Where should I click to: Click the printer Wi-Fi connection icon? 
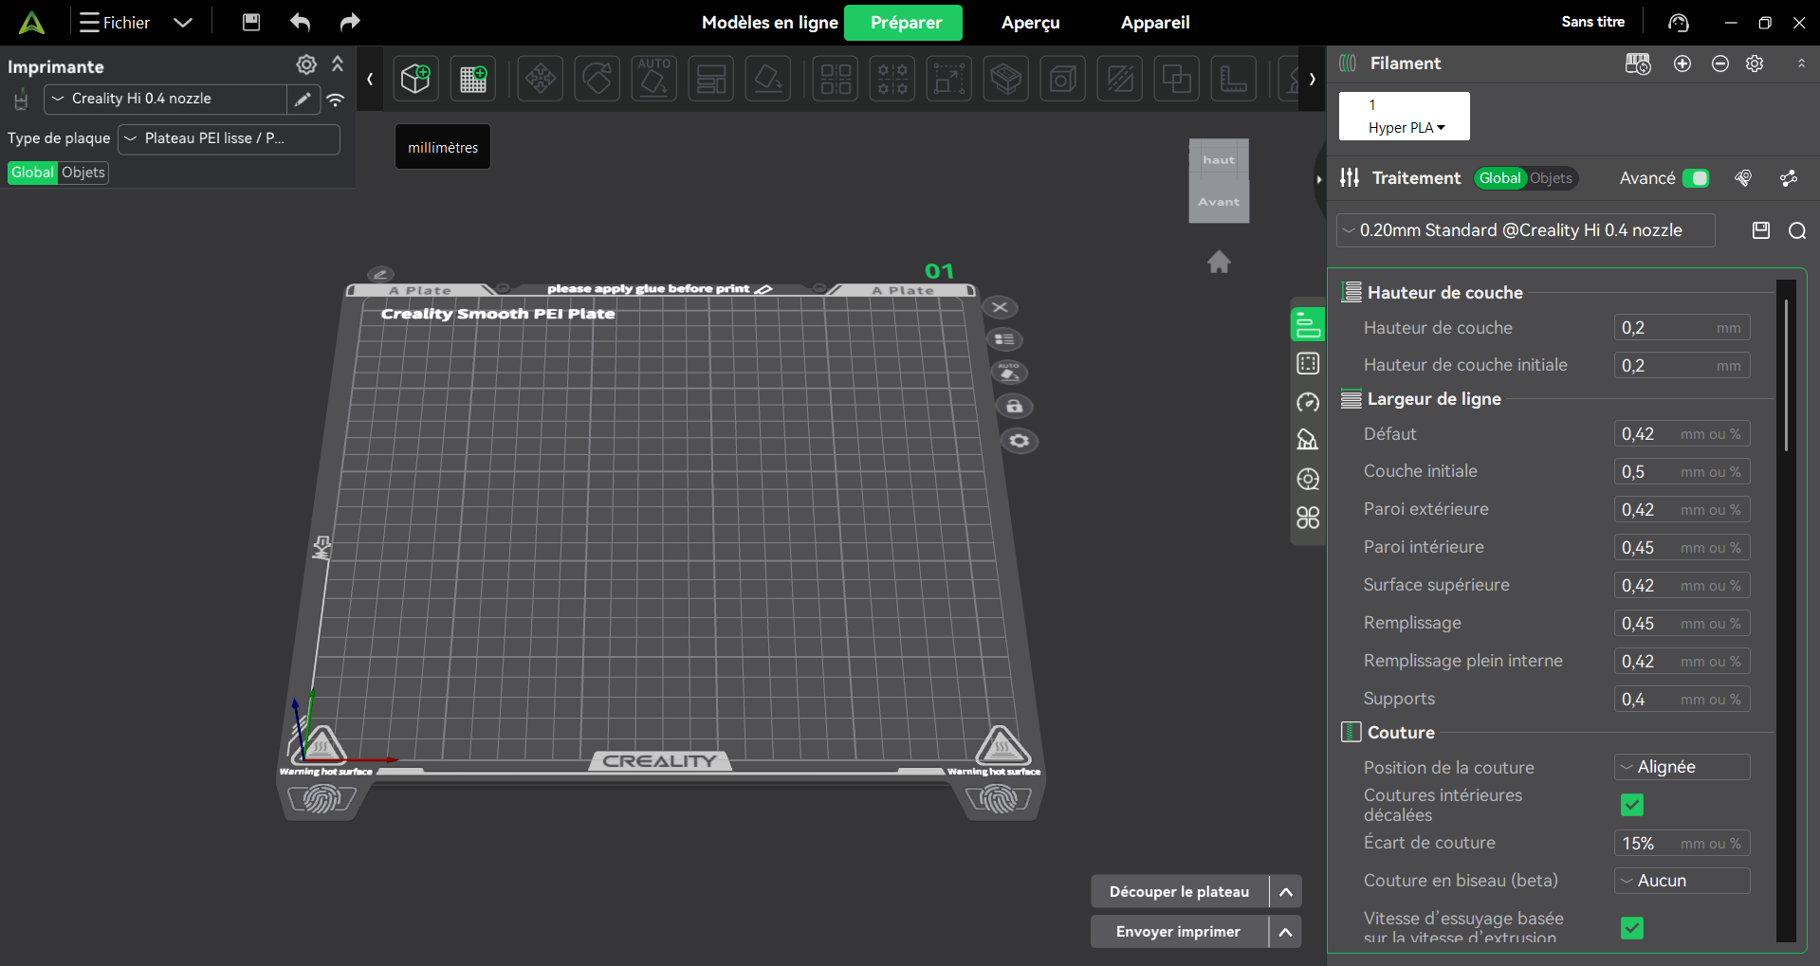coord(336,100)
